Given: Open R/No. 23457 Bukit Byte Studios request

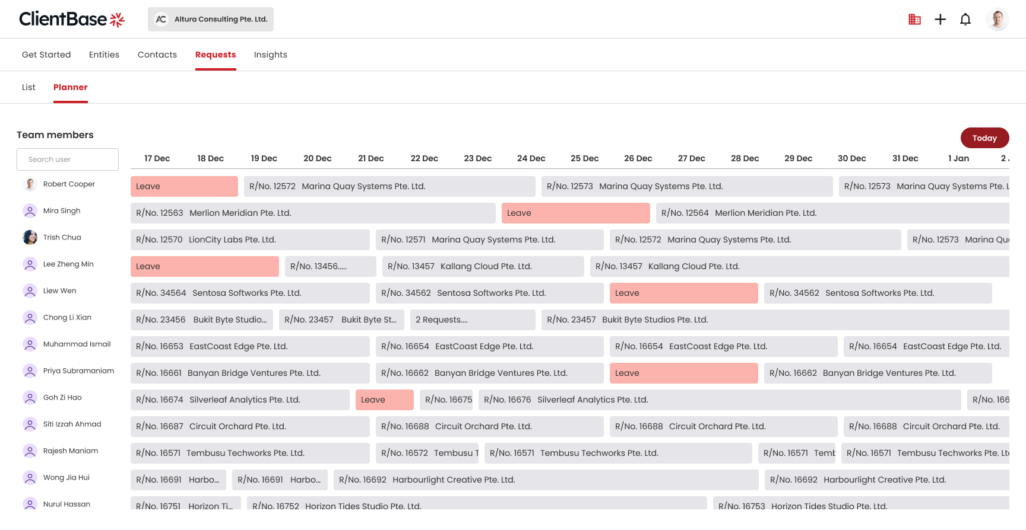Looking at the screenshot, I should click(x=775, y=320).
